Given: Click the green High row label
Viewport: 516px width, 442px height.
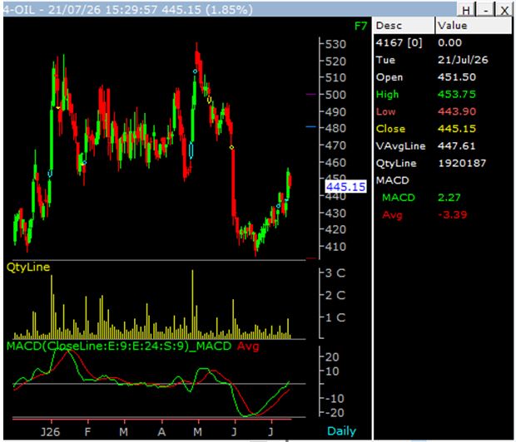Looking at the screenshot, I should (387, 95).
